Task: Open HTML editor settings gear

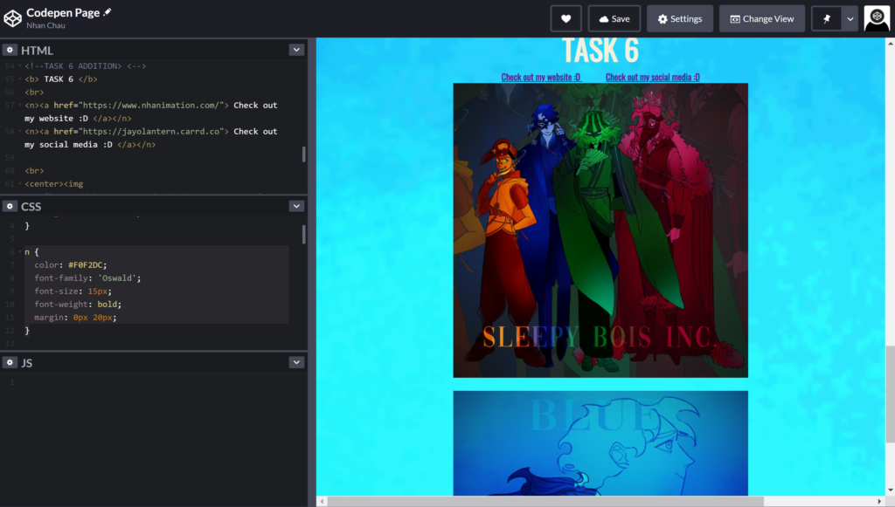Action: pos(10,50)
